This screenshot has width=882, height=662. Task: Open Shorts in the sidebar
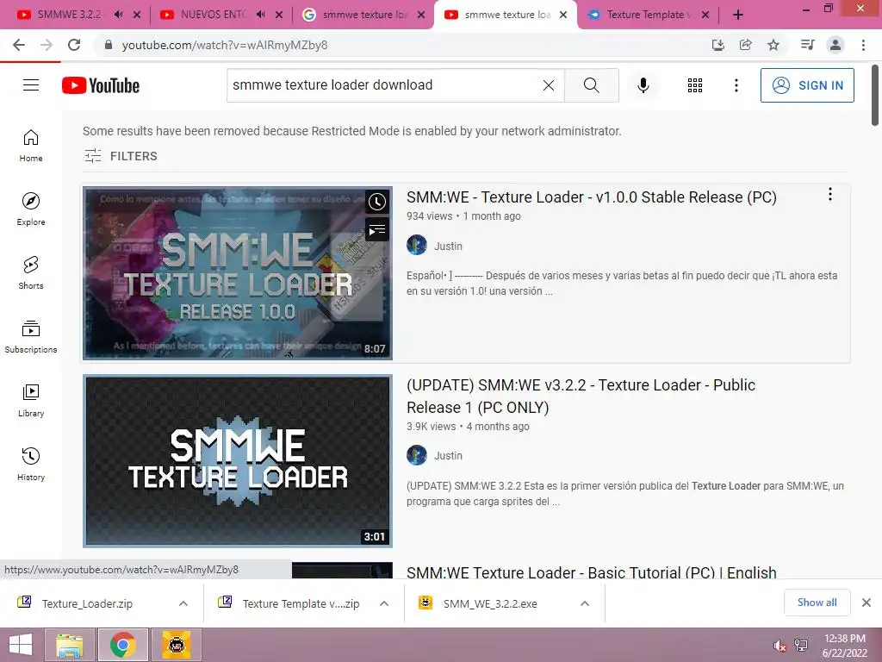[x=31, y=273]
